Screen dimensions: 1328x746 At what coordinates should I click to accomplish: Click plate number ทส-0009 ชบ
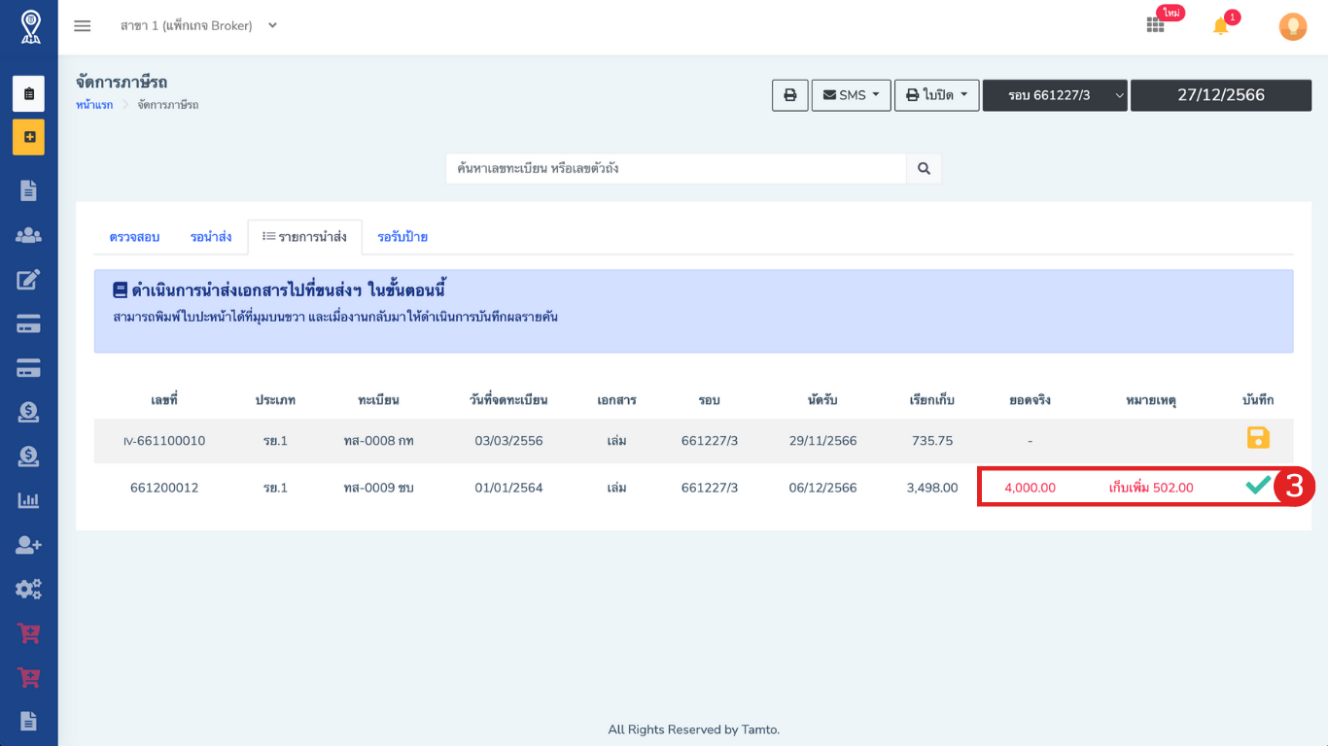(378, 488)
